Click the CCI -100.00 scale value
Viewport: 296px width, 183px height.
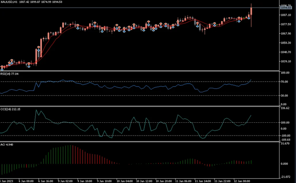point(285,136)
